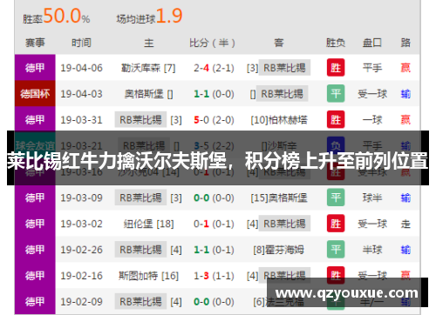Screen dimensions: 436x315
Task: Click green 平 badge for 19-02-26 match
Action: pyautogui.click(x=336, y=250)
